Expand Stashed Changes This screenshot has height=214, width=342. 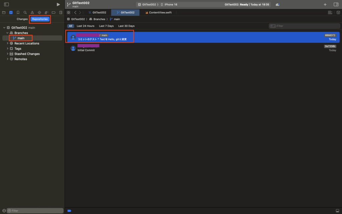7,54
